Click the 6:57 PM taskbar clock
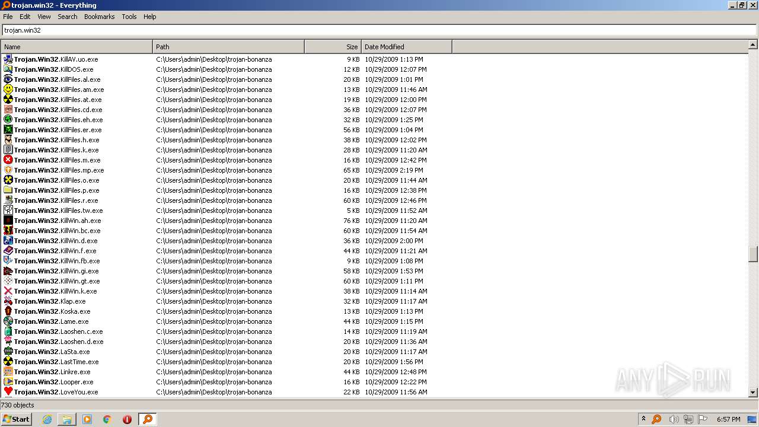The width and height of the screenshot is (759, 427). 728,419
